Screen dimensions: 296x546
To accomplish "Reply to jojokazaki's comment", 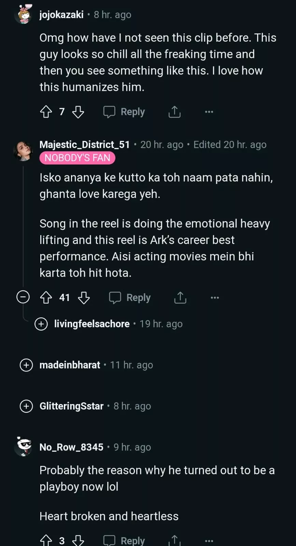I will point(124,112).
